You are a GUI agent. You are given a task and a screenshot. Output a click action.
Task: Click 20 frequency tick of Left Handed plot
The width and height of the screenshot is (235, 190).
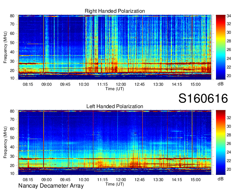[x=12, y=166]
